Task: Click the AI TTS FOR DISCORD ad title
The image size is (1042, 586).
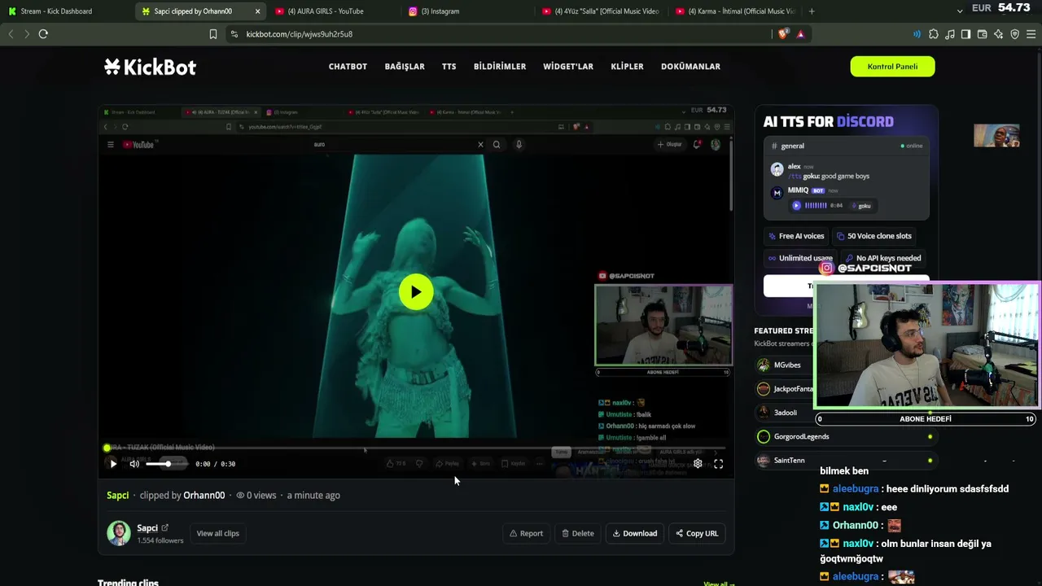Action: (x=829, y=122)
